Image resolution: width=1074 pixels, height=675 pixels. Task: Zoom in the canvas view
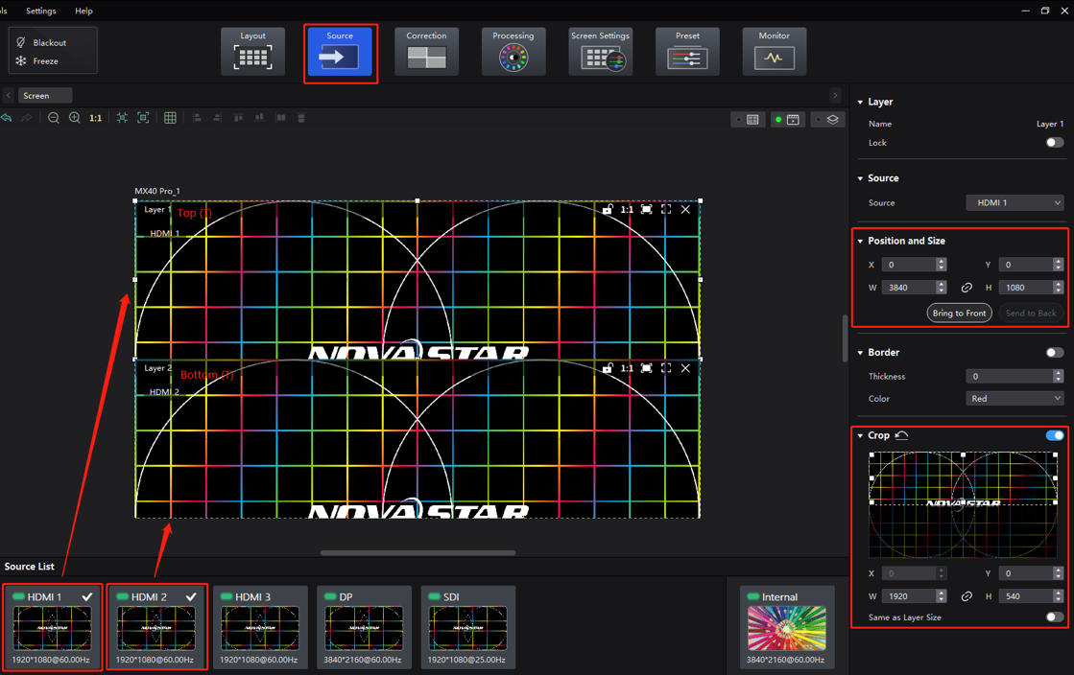[75, 118]
